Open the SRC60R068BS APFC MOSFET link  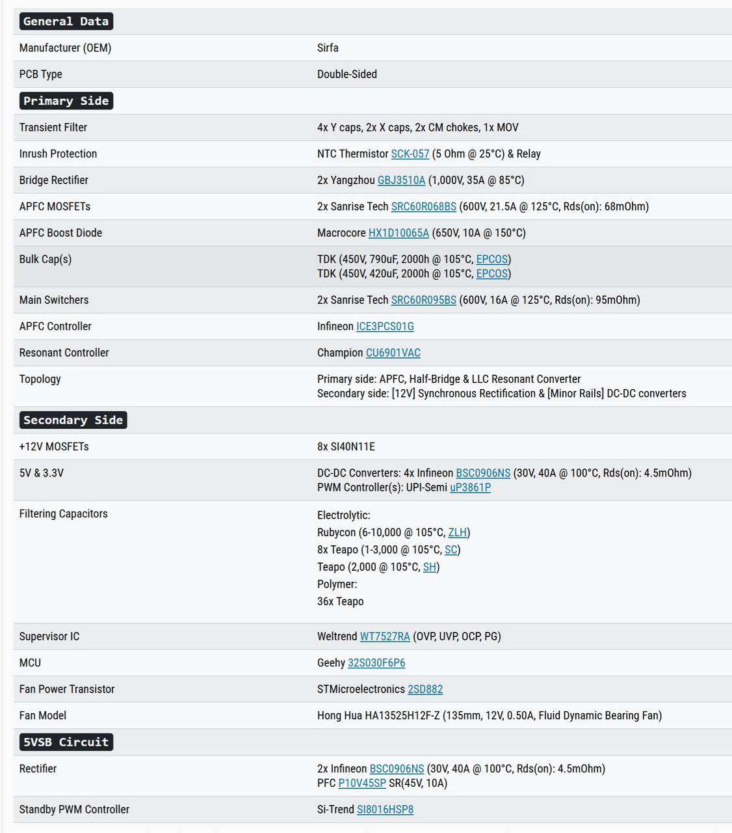pyautogui.click(x=423, y=207)
